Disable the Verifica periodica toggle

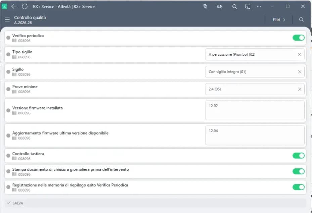point(298,38)
